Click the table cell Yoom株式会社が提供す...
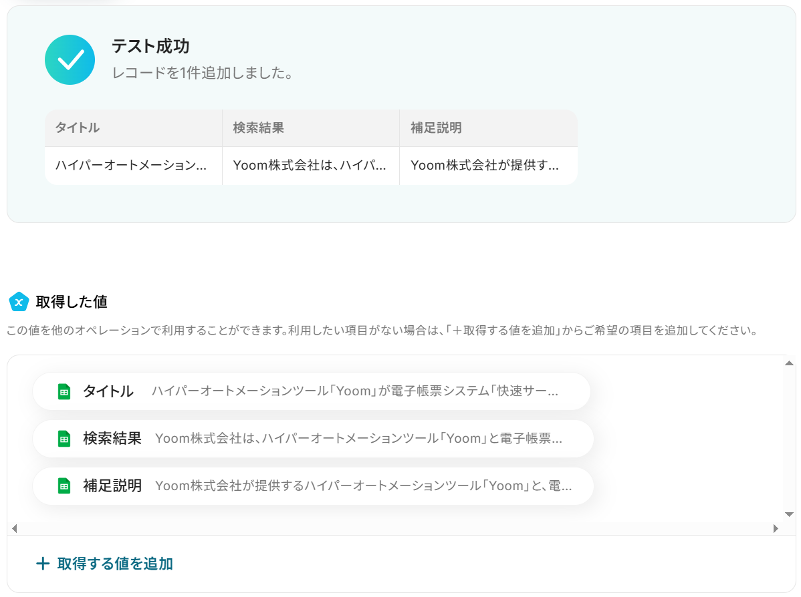The height and width of the screenshot is (597, 801). [x=488, y=166]
